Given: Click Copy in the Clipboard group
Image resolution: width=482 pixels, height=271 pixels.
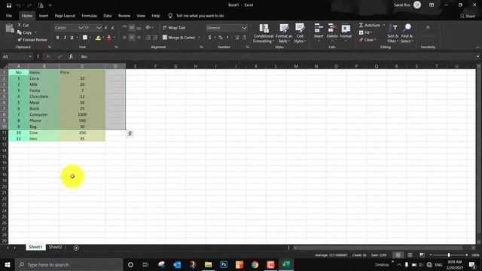Looking at the screenshot, I should [25, 32].
